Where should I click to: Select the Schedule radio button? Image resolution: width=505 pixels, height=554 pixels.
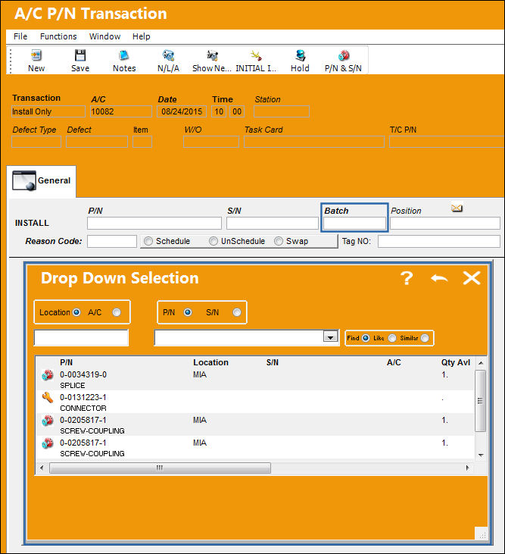(x=148, y=241)
